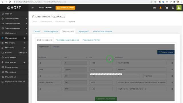The width and height of the screenshot is (183, 103).
Task: Select the DNS-менеджер sub-tab
Action: pos(45,40)
